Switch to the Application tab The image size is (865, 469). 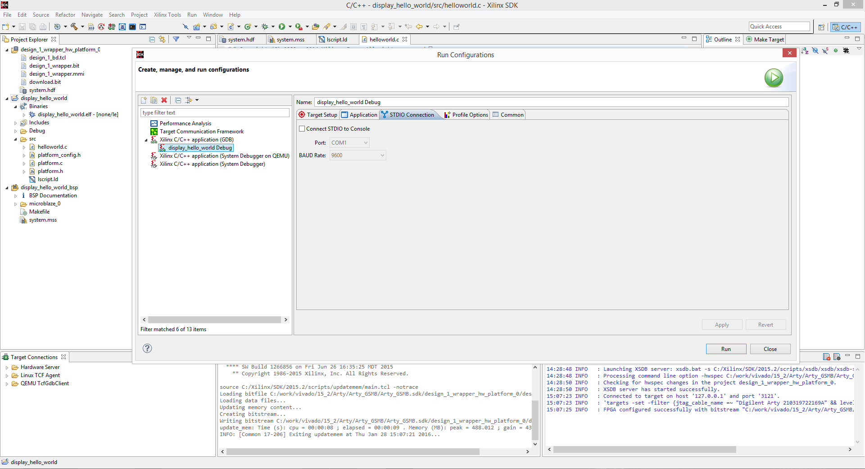[x=359, y=115]
